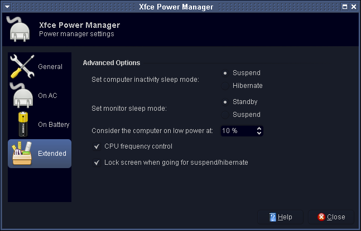
Task: Click the red Close X icon
Action: (321, 217)
